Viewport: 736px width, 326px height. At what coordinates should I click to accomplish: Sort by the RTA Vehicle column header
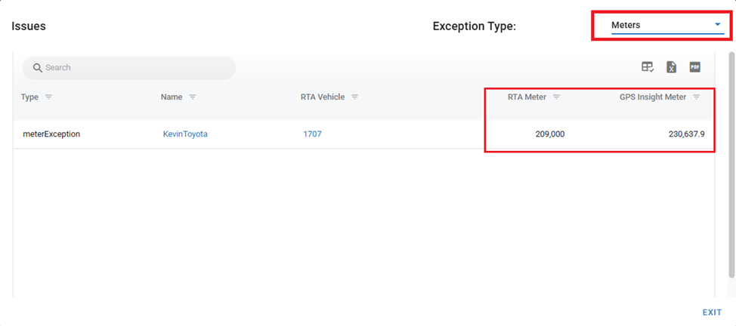[323, 97]
